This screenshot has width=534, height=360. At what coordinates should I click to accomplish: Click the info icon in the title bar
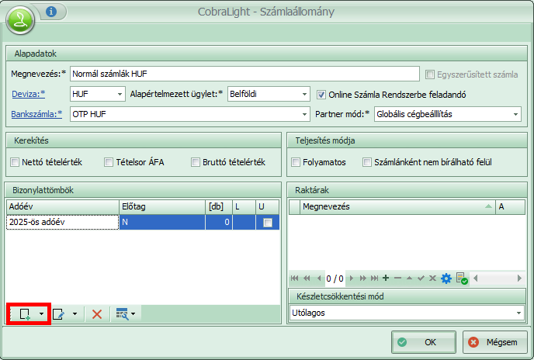[x=51, y=12]
